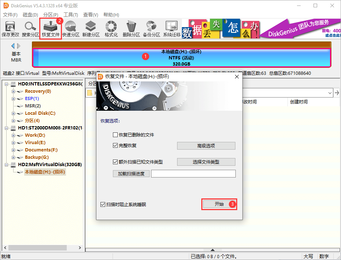341x260 pixels.
Task: Select the damaged 本地磁盘(H:) tree item
Action: tap(45, 172)
